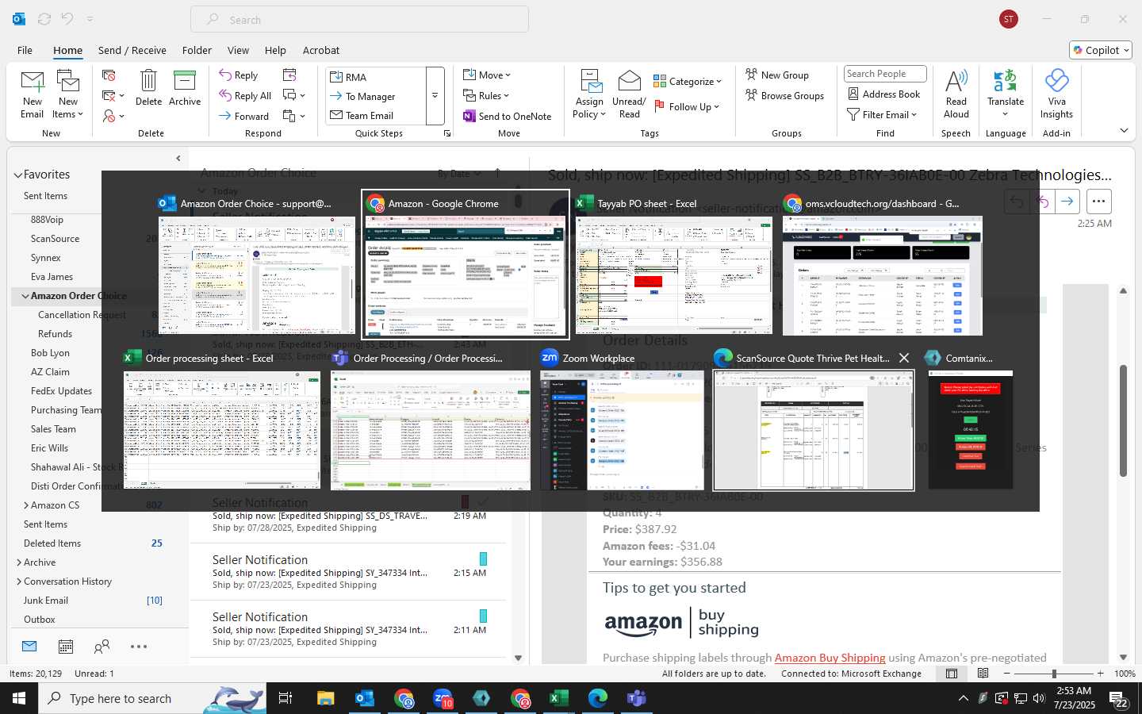Open the Acrobat tab
Screen dimensions: 1142x714
point(321,50)
